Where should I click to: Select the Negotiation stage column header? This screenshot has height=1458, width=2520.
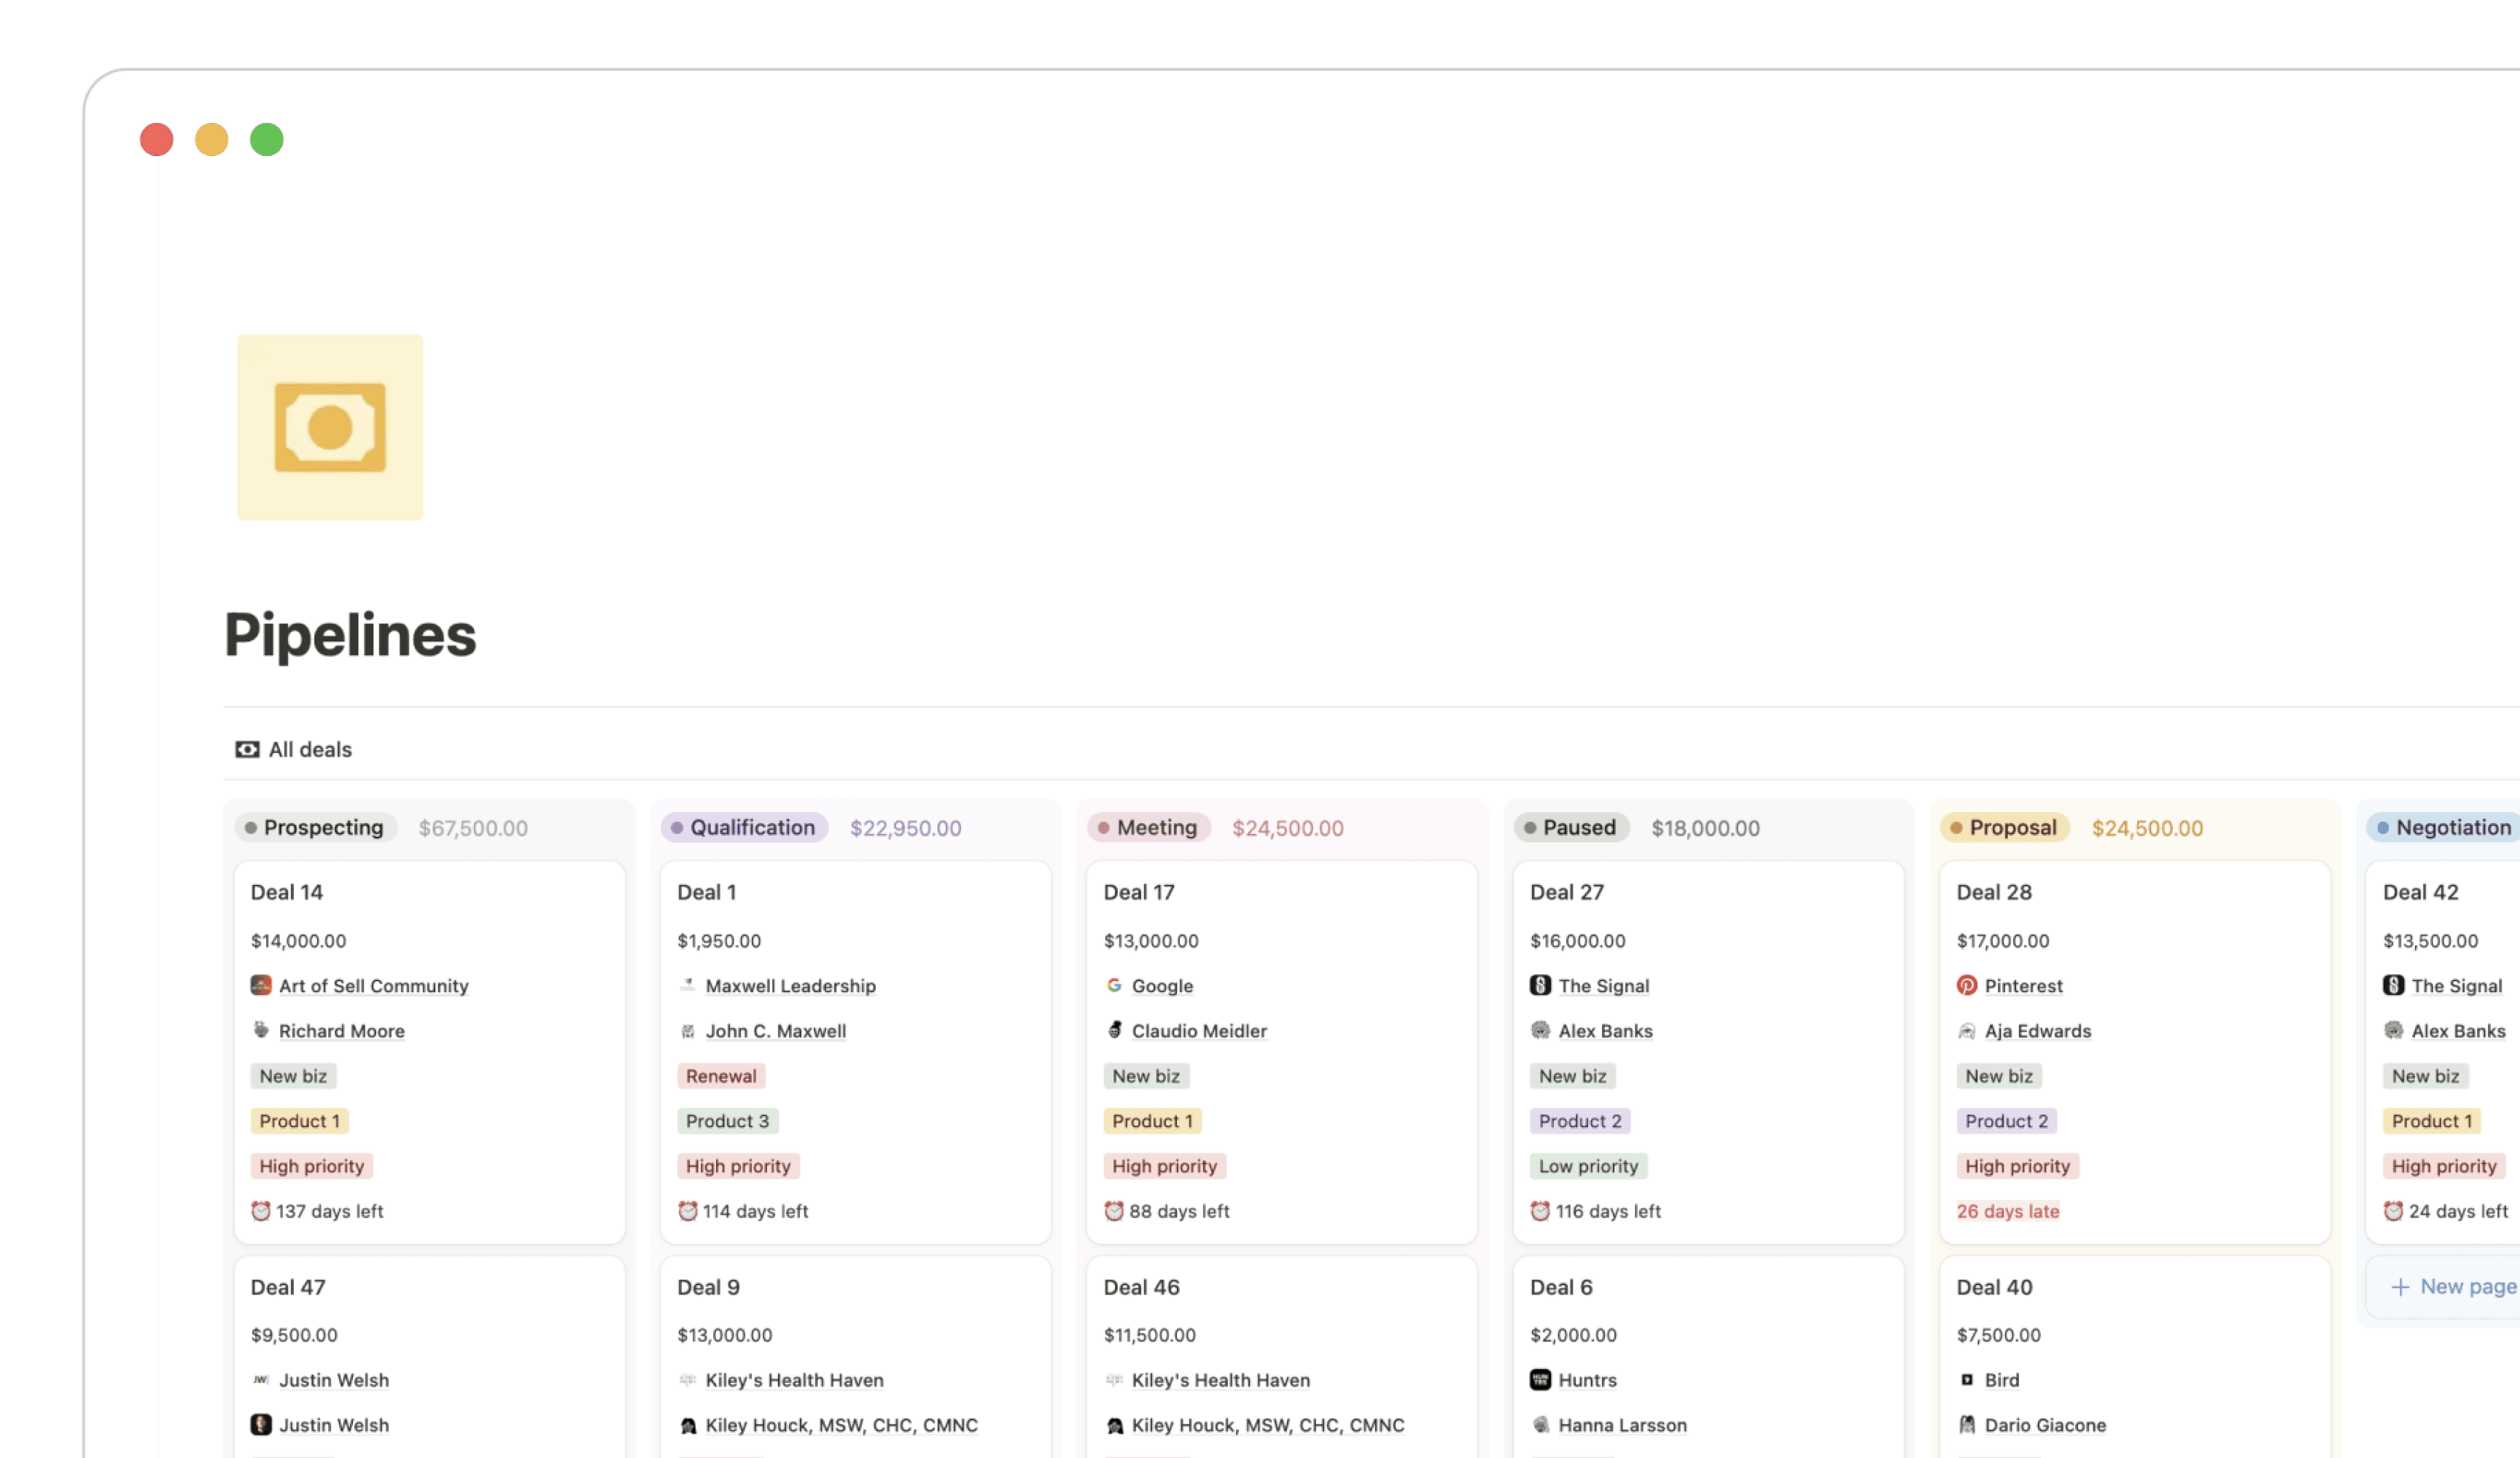(x=2443, y=828)
